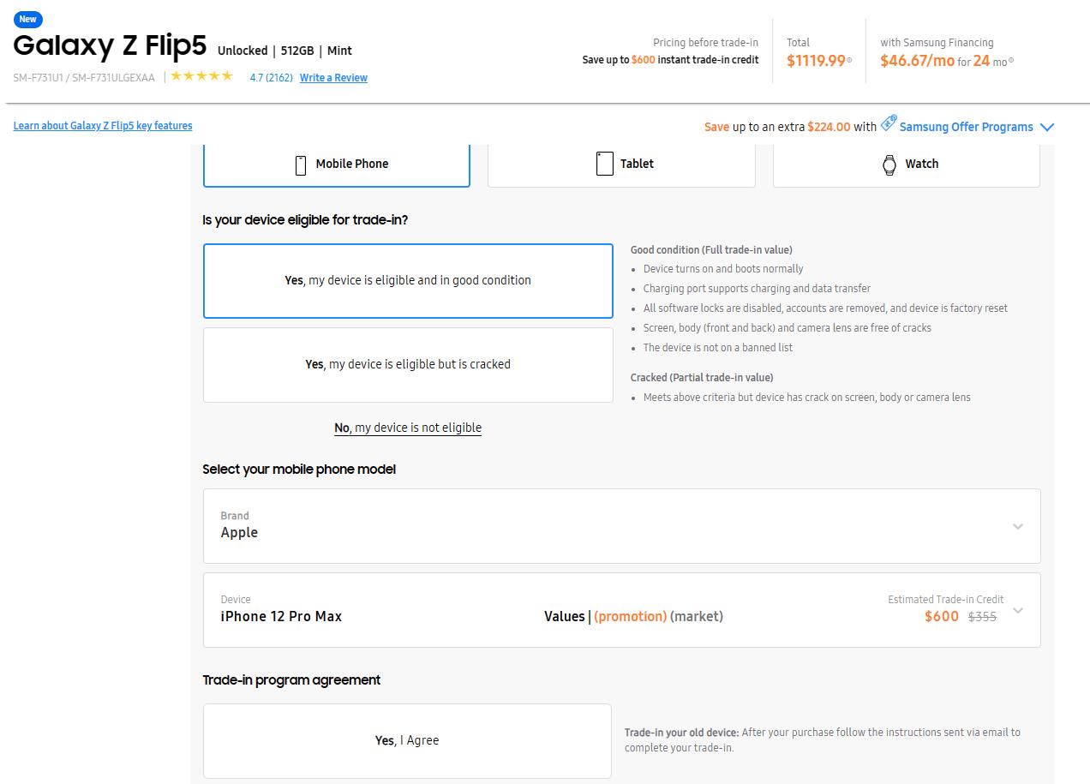Choose Yes, I Agree for trade-in agreement
The width and height of the screenshot is (1090, 784).
point(407,741)
